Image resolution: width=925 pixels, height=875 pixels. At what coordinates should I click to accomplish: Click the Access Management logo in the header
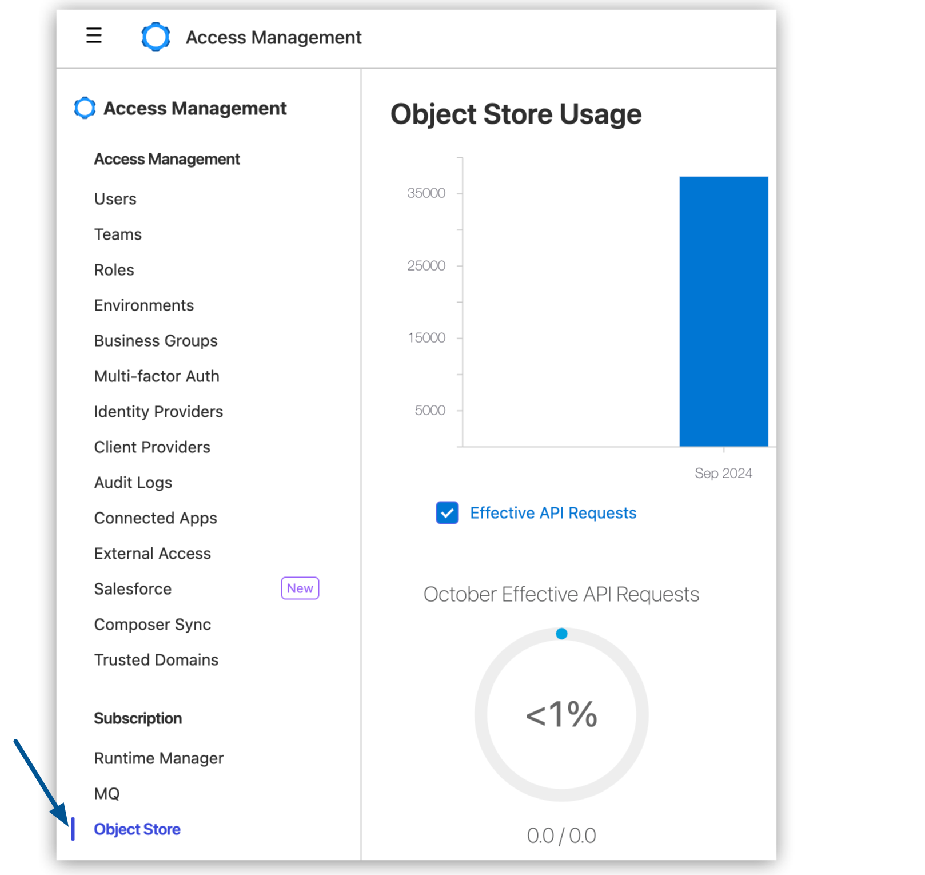click(x=156, y=37)
